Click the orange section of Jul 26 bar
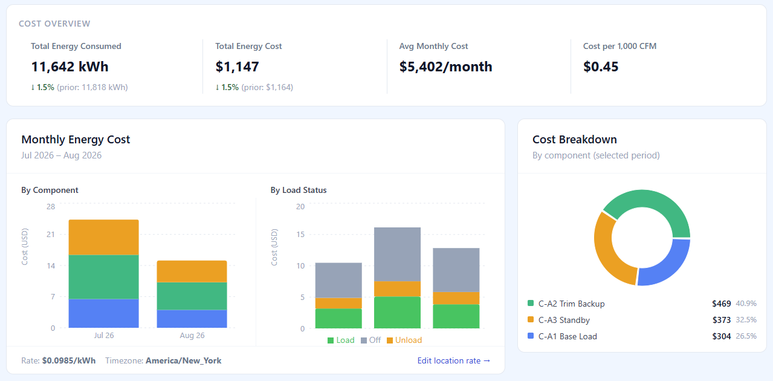This screenshot has width=773, height=381. tap(104, 237)
